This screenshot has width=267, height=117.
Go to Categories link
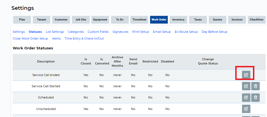click(x=76, y=32)
